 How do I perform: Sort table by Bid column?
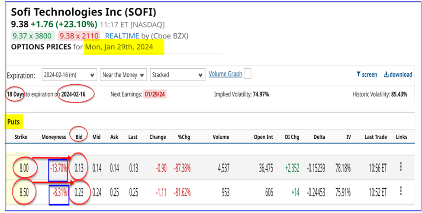[x=79, y=137]
